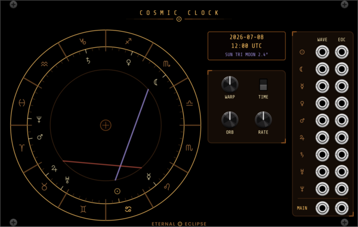This screenshot has width=358, height=227.
Task: Click the Gemini sign on the outer ring
Action: tap(84, 209)
